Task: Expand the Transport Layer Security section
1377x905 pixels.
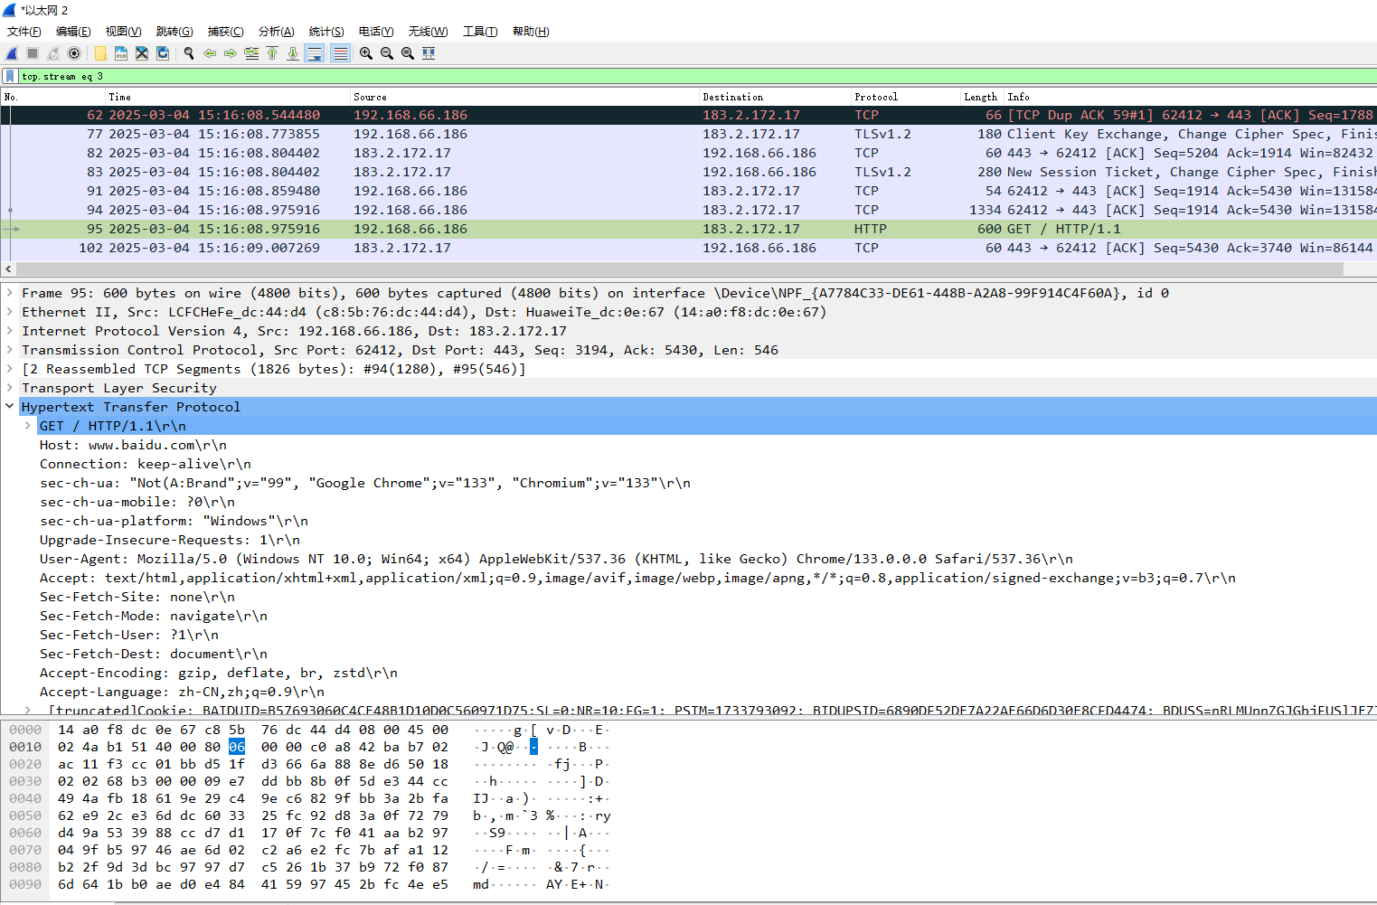Action: pos(10,388)
